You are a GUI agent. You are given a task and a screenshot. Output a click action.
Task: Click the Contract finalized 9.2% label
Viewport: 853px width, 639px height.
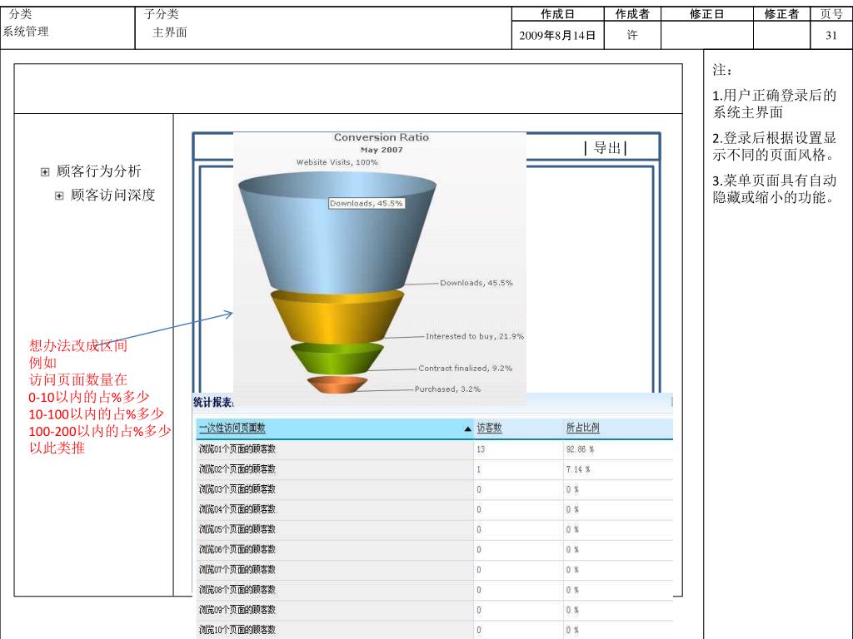click(x=465, y=368)
